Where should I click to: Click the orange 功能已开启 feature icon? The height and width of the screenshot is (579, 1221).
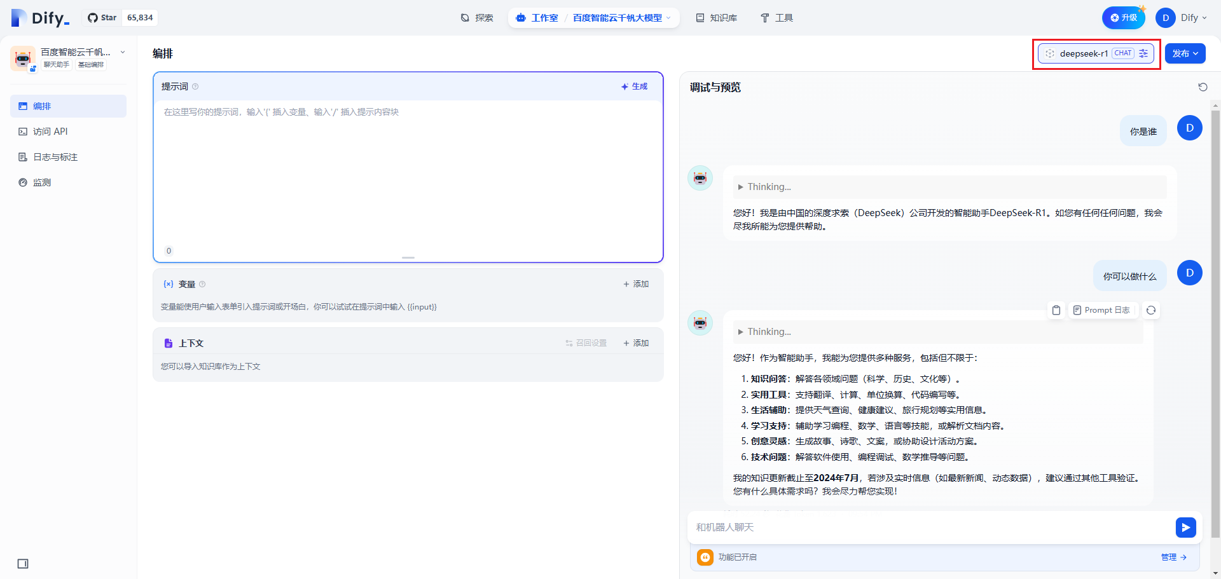pos(705,557)
